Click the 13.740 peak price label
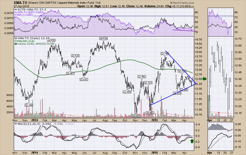 [x=165, y=54]
